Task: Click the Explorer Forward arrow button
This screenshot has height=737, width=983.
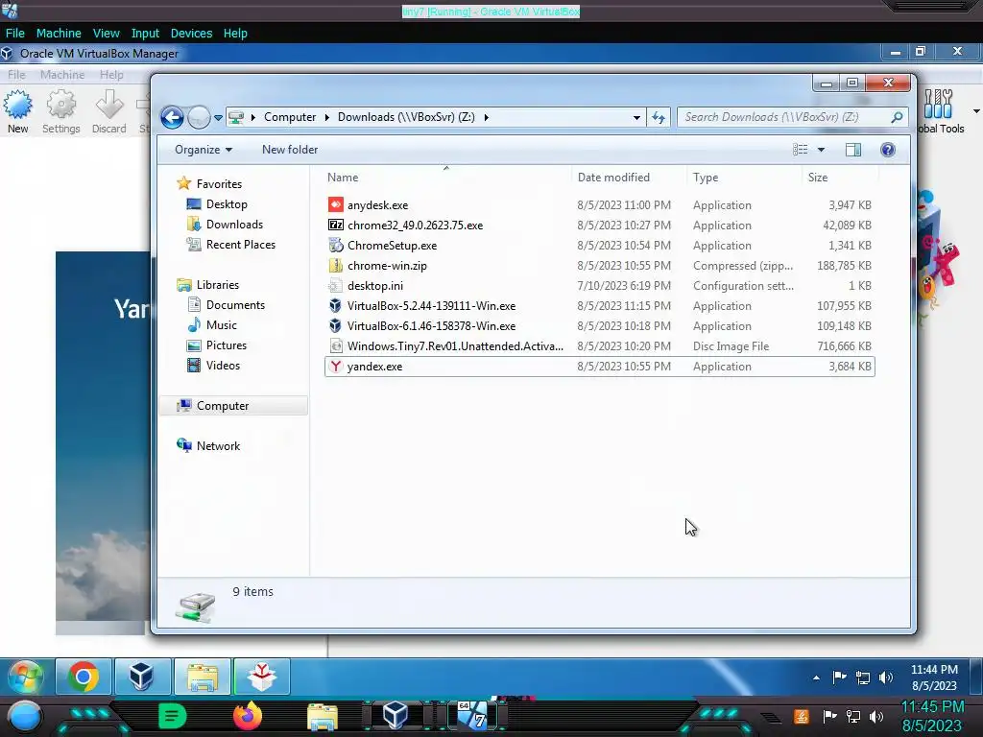Action: (x=199, y=117)
